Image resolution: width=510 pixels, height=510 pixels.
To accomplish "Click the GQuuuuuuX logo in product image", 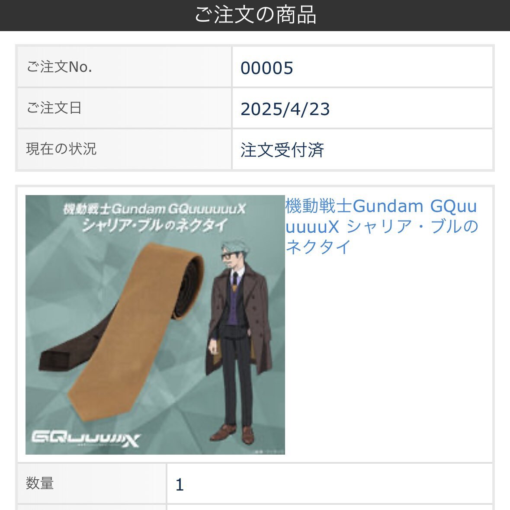I will point(86,439).
